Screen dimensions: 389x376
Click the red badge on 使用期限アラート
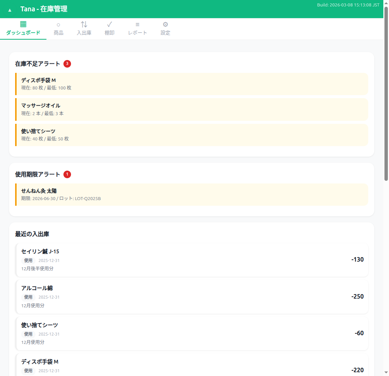coord(67,174)
